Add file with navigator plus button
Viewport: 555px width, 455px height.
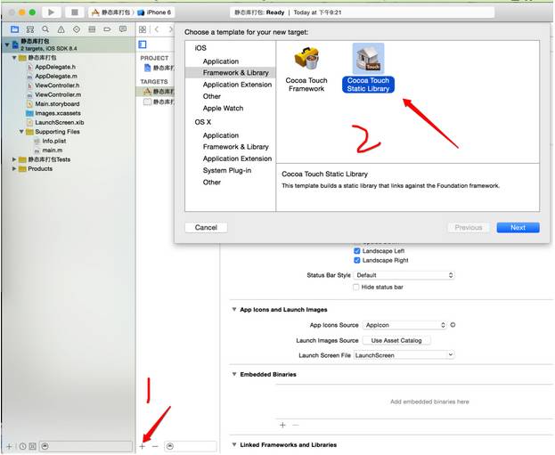tap(9, 446)
